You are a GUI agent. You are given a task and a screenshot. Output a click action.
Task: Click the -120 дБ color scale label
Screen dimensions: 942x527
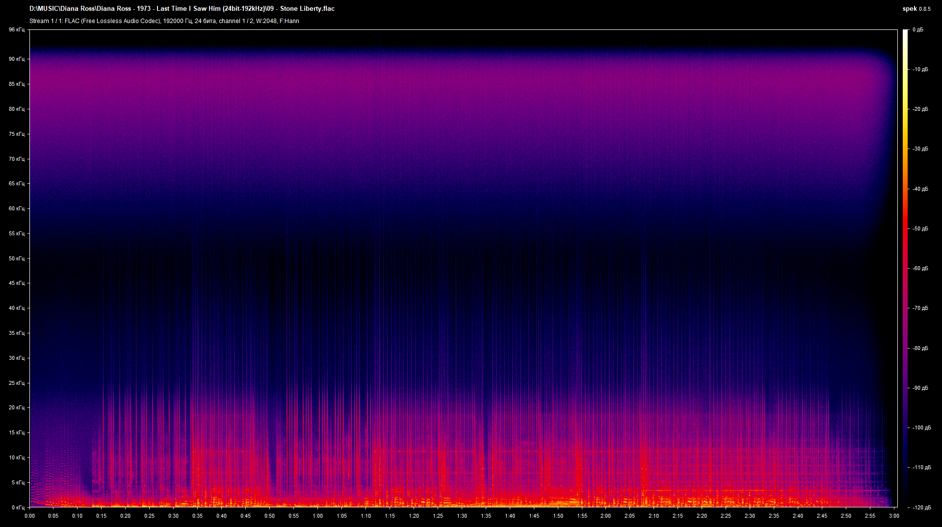click(920, 507)
